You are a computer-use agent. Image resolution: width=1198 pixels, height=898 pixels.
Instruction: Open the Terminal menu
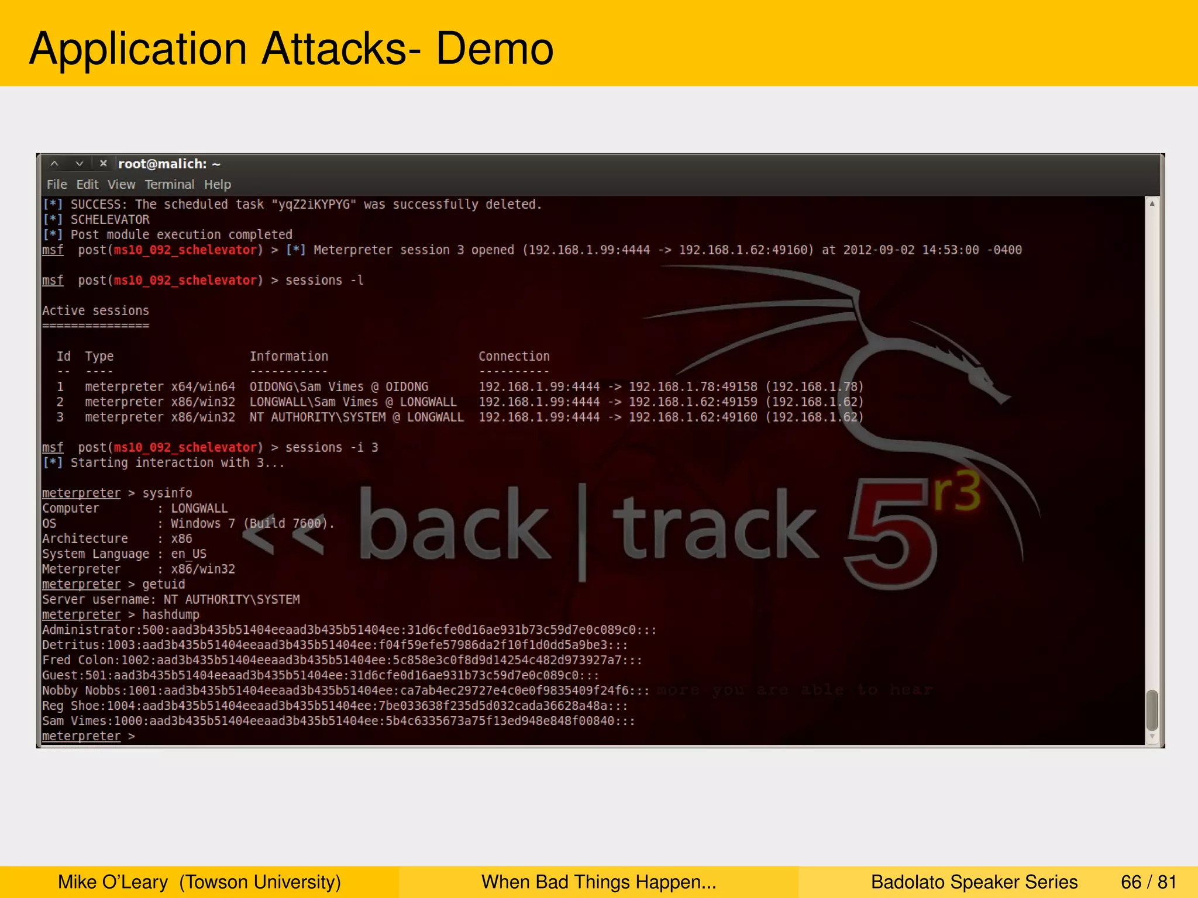(x=170, y=185)
